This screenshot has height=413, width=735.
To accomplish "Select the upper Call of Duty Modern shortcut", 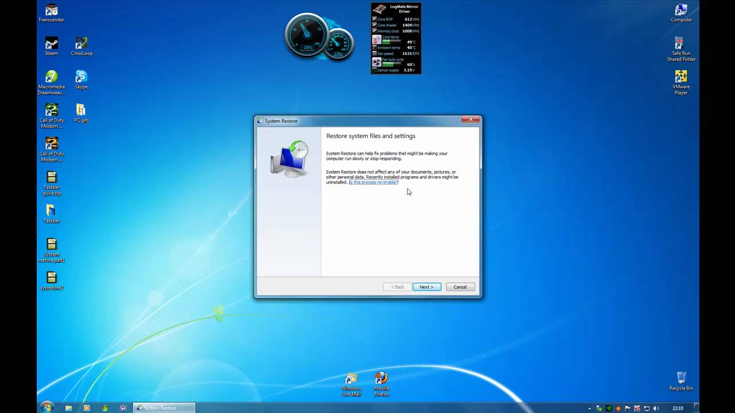I will pos(51,116).
